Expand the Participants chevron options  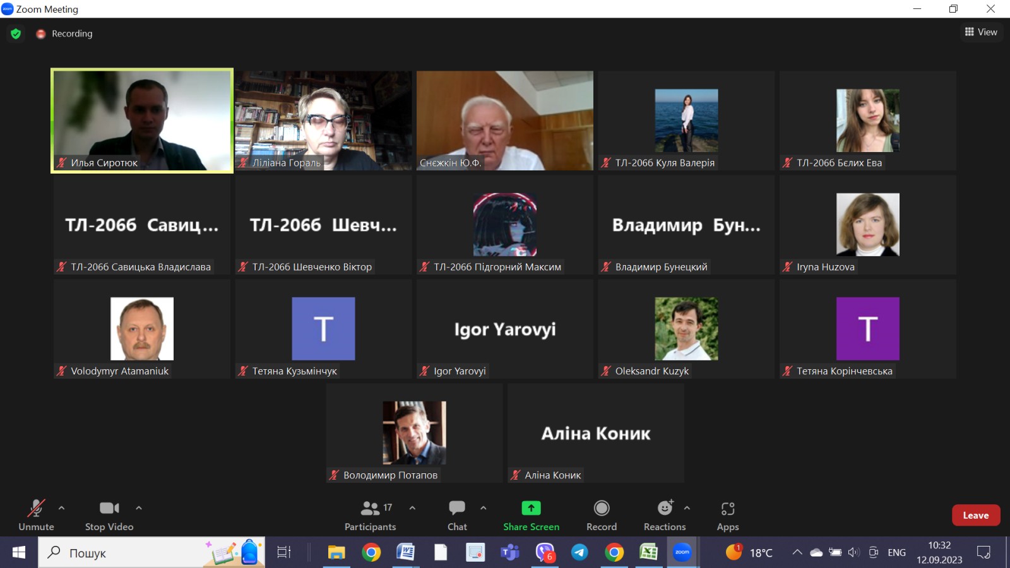pos(413,507)
